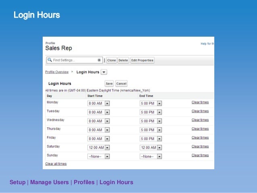Open Tuesday end time dropdown

point(151,112)
